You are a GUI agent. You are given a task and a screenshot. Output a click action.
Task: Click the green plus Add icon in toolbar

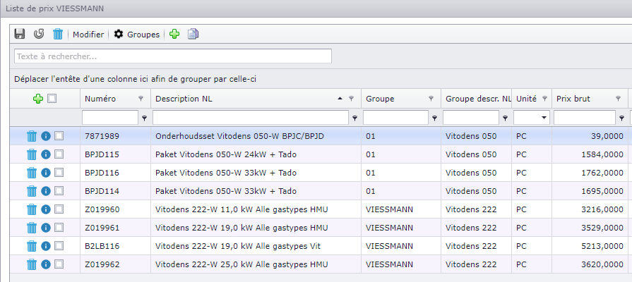tap(174, 35)
